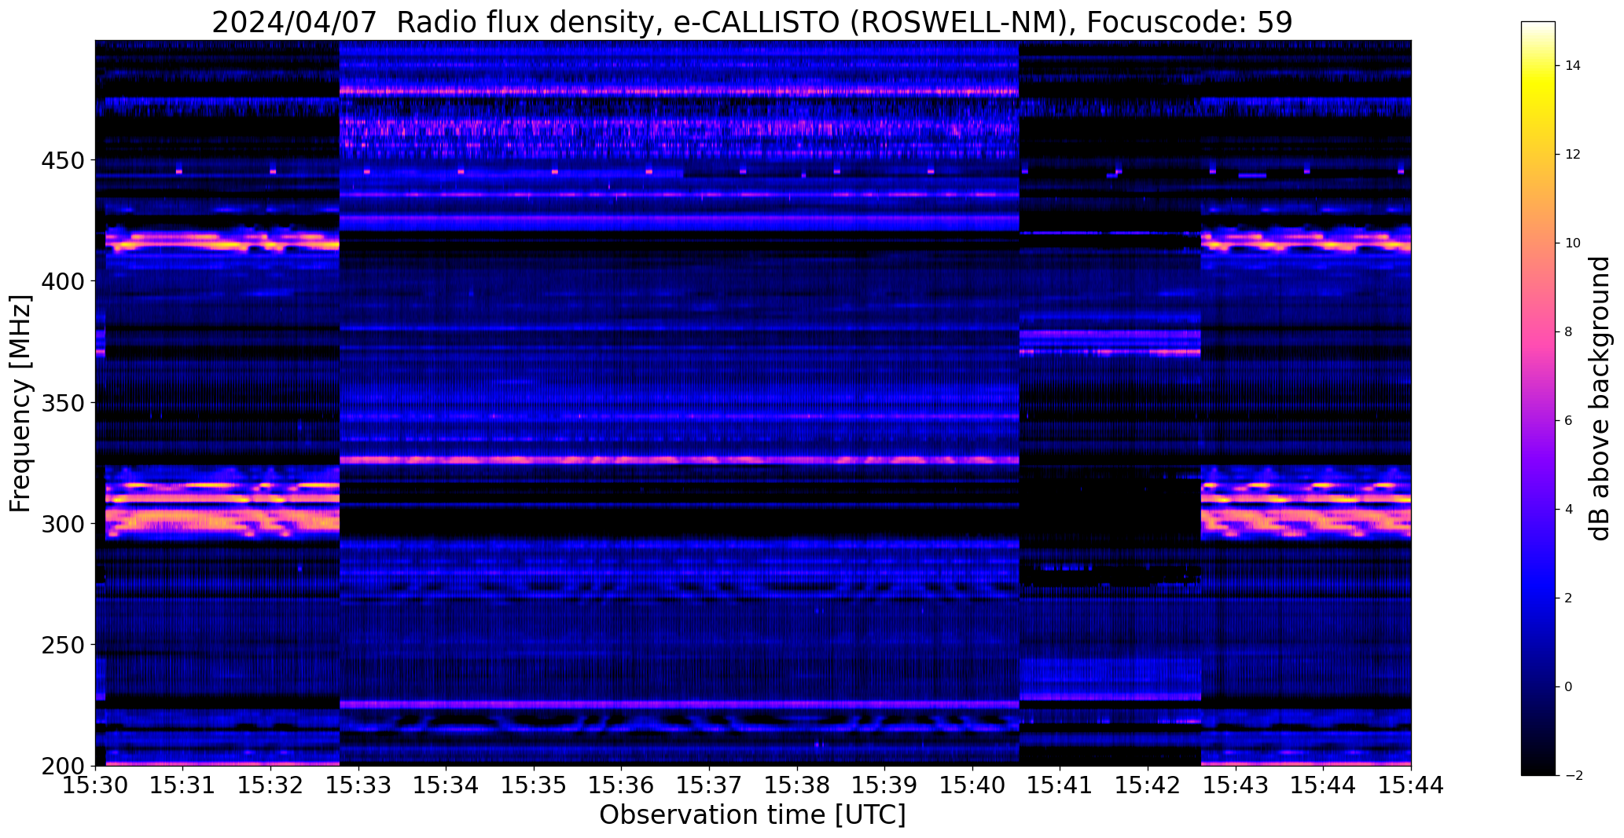Screen dimensions: 1624x838
Task: Click the 15:38 time tick label
Action: [797, 784]
